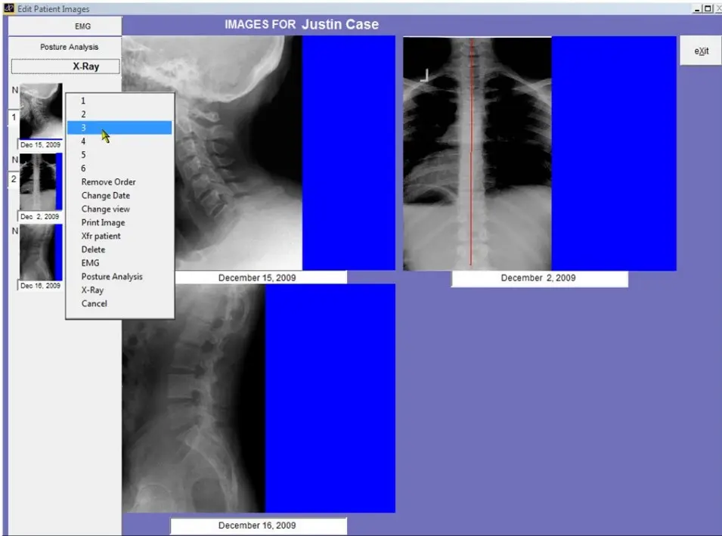Choose "Posture Analysis" from the context menu
722x536 pixels.
click(110, 276)
